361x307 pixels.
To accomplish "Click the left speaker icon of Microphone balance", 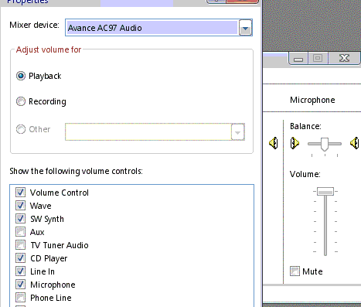I will (x=295, y=143).
